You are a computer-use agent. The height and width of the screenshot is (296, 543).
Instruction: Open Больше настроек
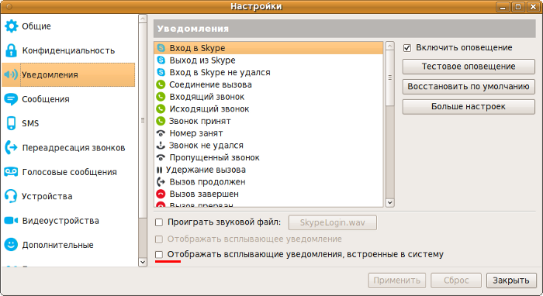pyautogui.click(x=469, y=106)
